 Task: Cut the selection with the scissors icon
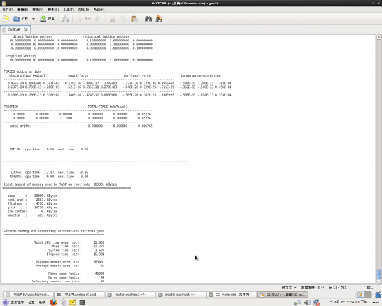113,18
